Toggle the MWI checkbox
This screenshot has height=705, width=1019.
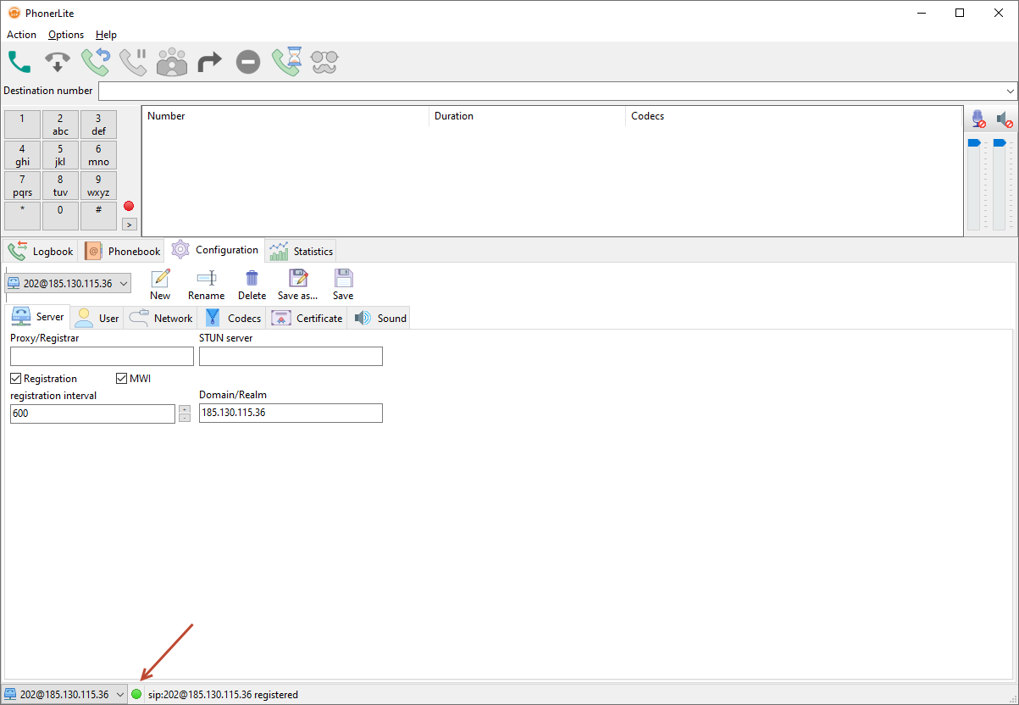[121, 379]
